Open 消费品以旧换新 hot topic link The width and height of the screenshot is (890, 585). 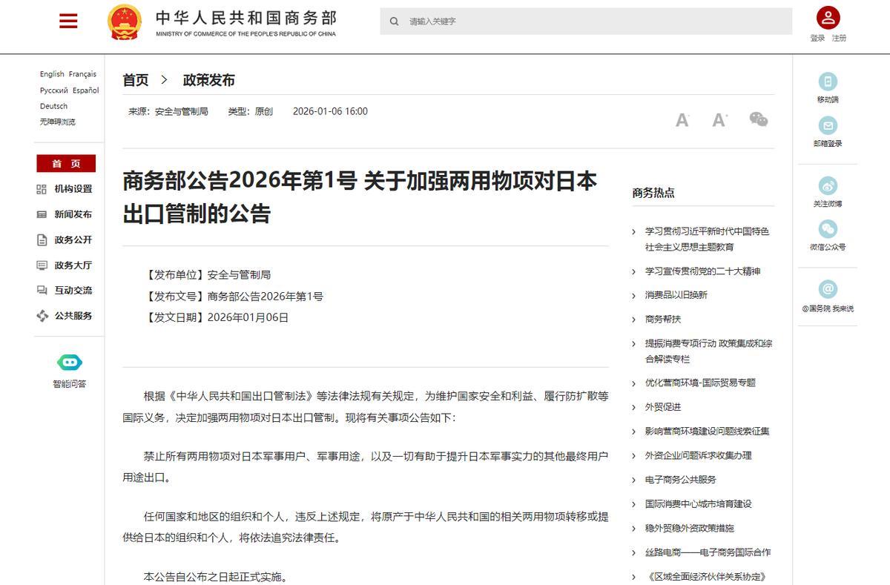click(676, 295)
